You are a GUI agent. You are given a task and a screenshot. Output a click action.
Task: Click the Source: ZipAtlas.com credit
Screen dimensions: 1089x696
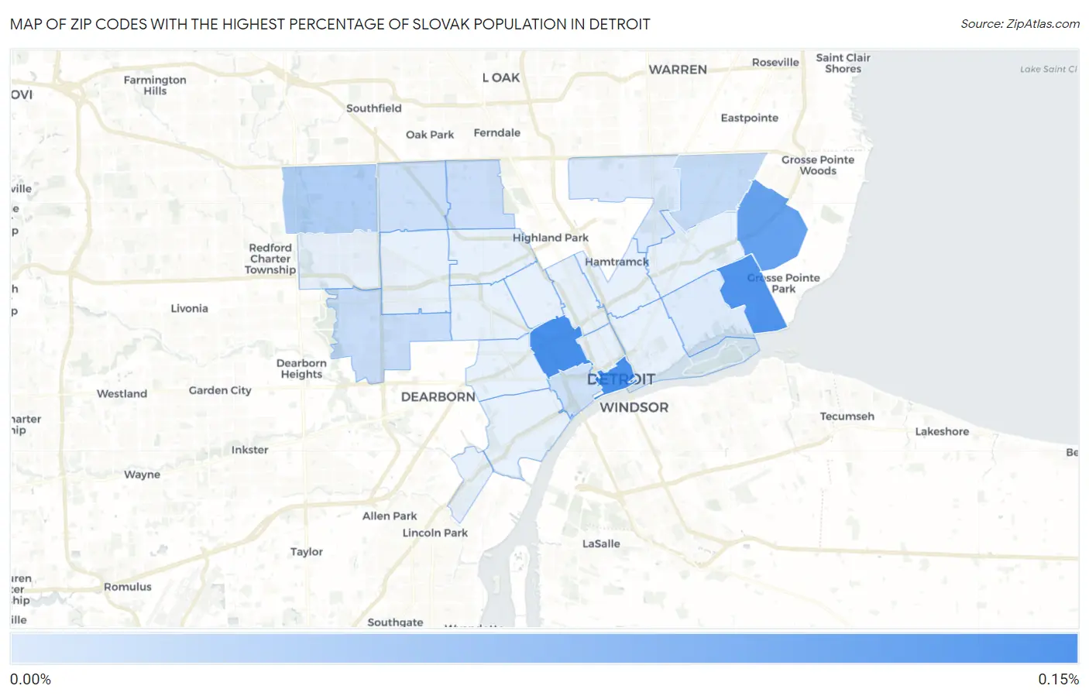[x=1020, y=24]
